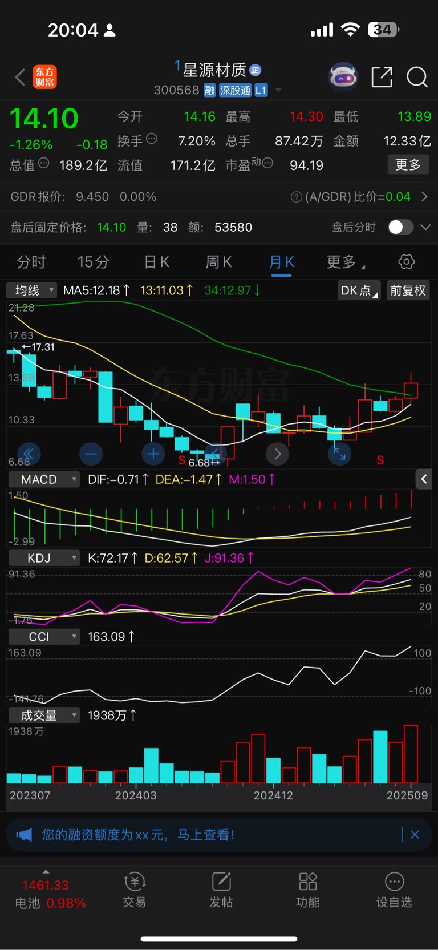Tap the 14.10 current price
The width and height of the screenshot is (438, 950).
tap(44, 119)
